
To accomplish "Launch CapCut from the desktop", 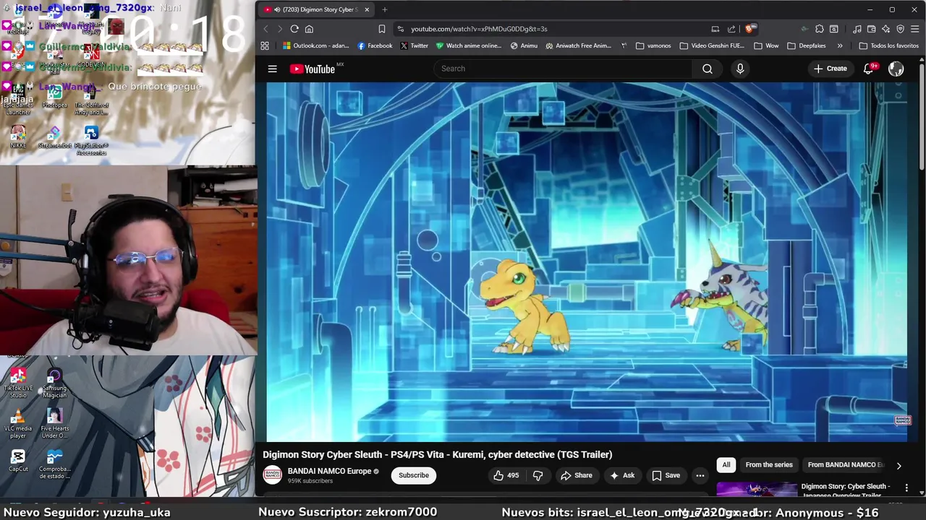I will tap(18, 460).
